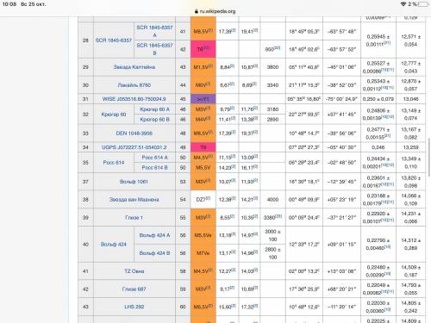Open the WISE J053516.80-750024.9 link

tap(134, 99)
